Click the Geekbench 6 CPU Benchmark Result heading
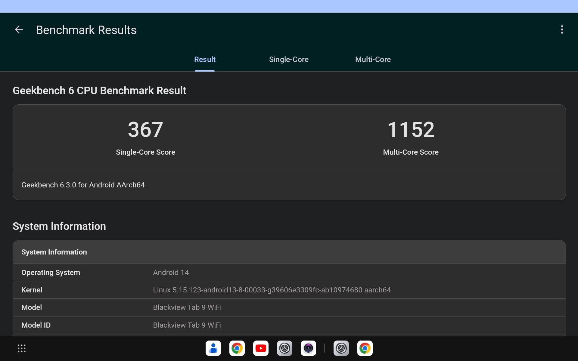Image resolution: width=578 pixels, height=361 pixels. coord(99,91)
